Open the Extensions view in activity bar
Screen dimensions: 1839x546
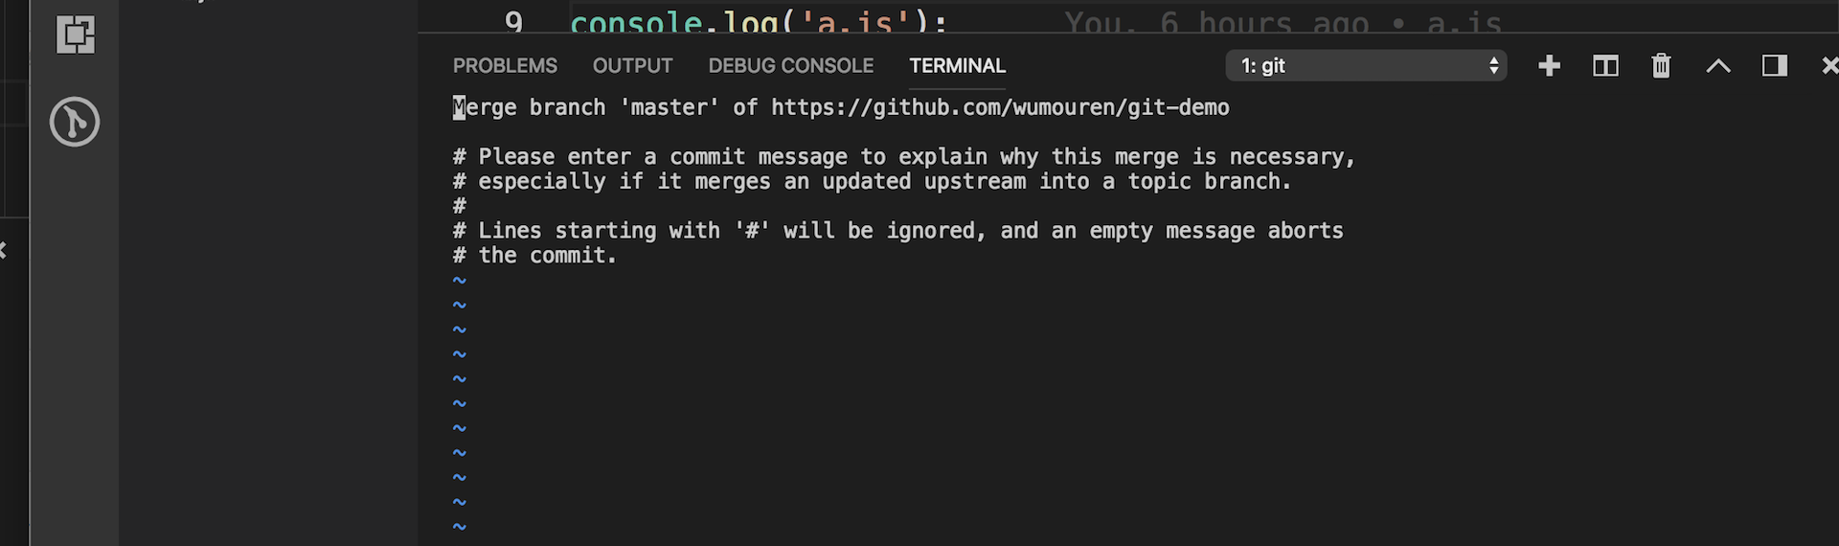[75, 34]
